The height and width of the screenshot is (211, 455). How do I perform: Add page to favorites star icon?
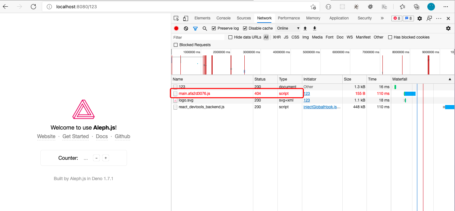click(313, 7)
